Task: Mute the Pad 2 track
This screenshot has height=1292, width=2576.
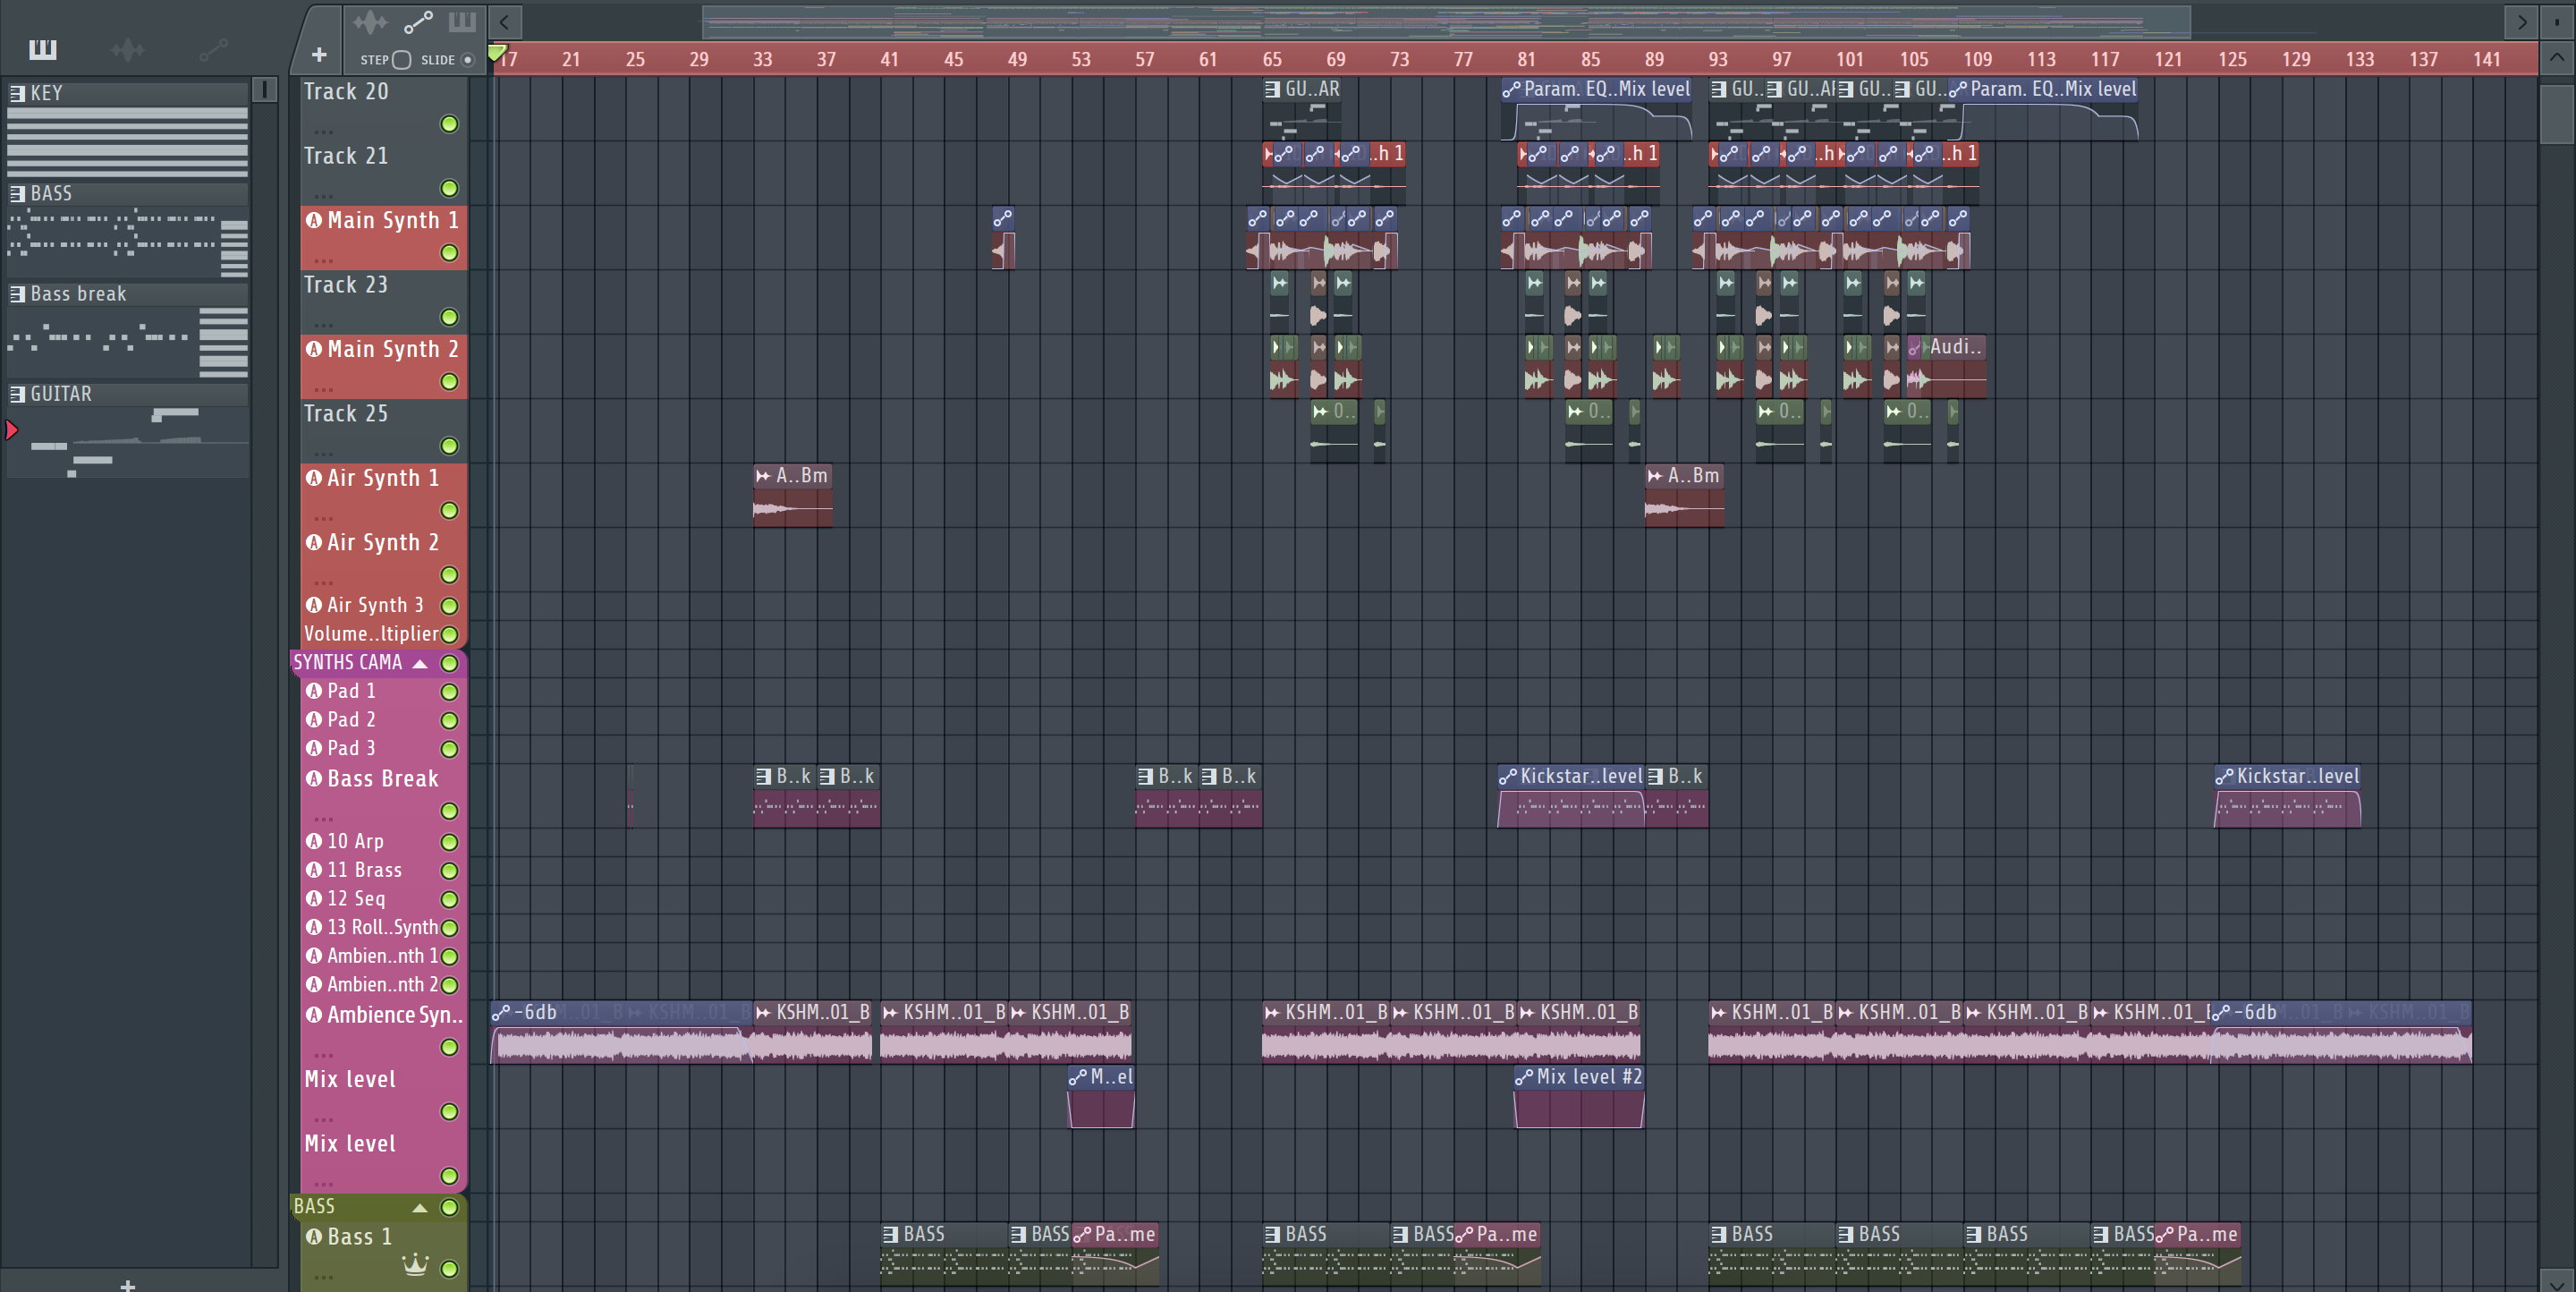Action: pos(450,720)
